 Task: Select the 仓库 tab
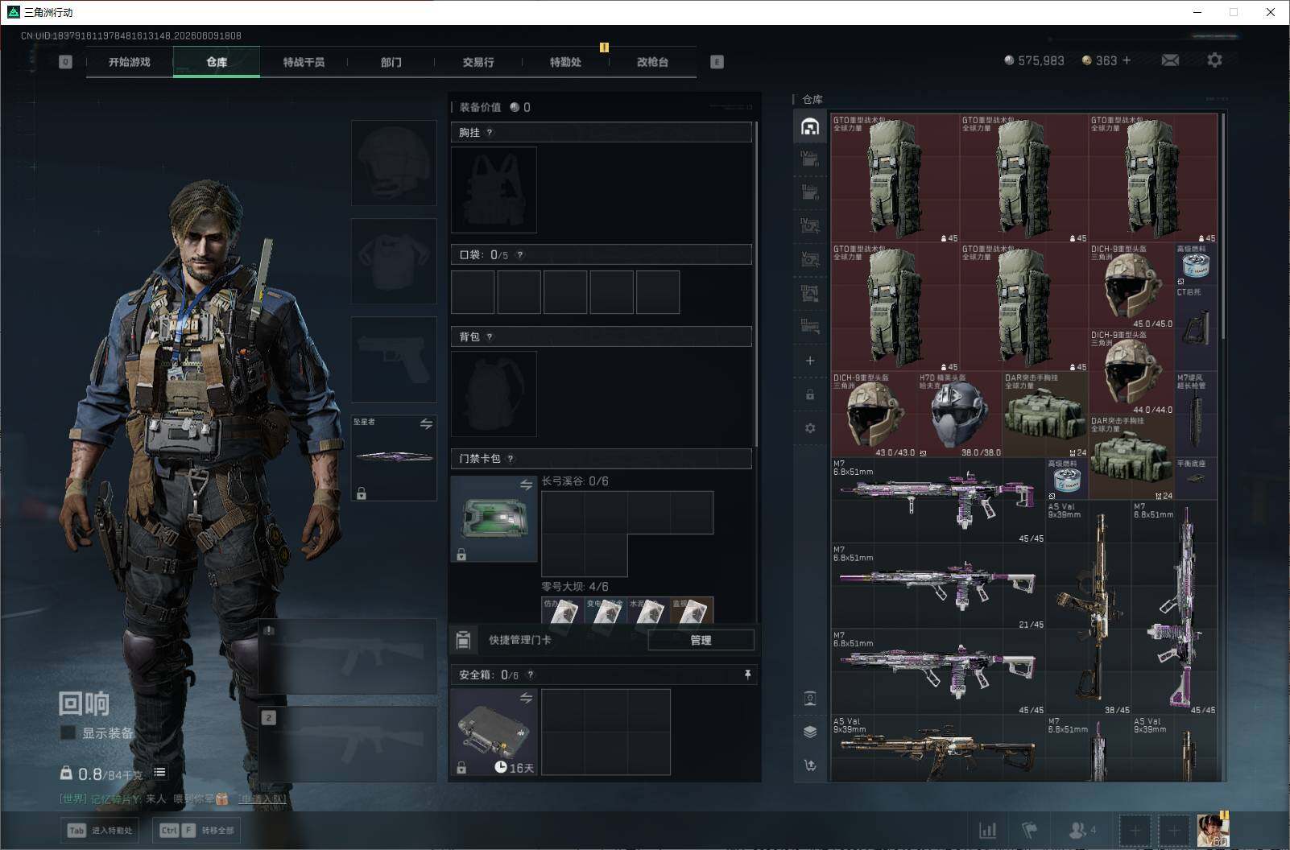tap(217, 62)
